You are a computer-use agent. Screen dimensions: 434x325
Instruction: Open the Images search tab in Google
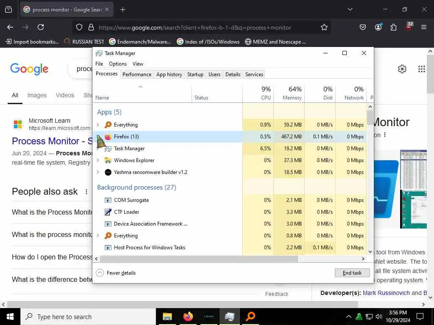[37, 95]
